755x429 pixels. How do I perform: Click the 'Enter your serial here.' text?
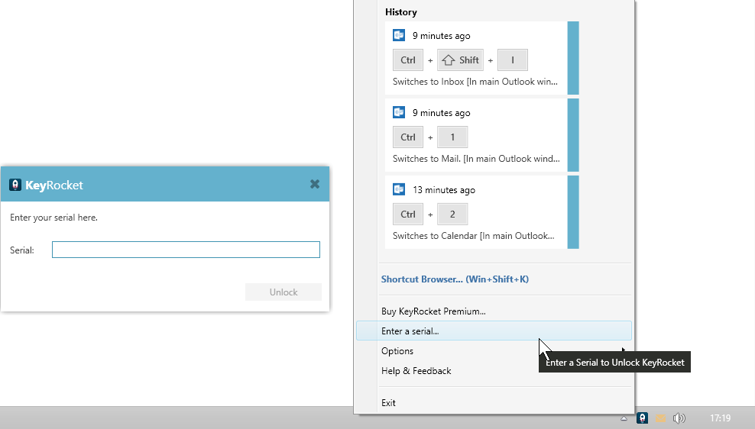click(x=54, y=218)
